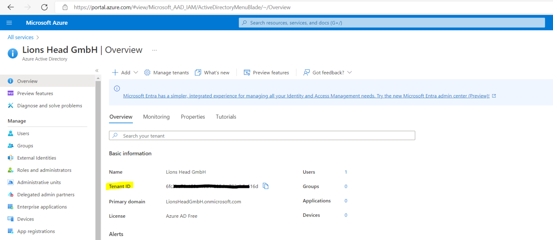Viewport: 553px width, 240px height.
Task: Click Manage tenants in the toolbar
Action: (x=166, y=72)
